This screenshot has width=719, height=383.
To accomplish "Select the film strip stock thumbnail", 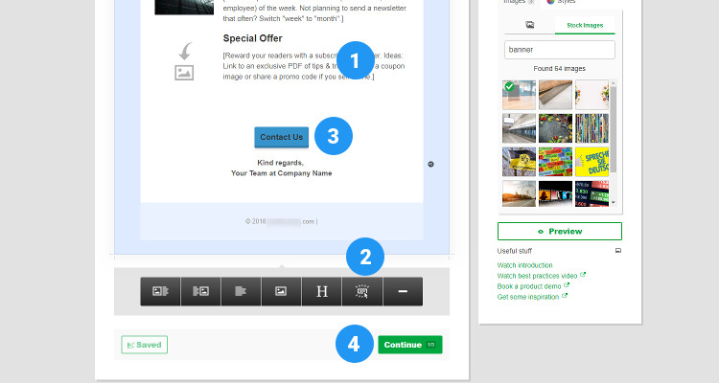I will (x=555, y=193).
